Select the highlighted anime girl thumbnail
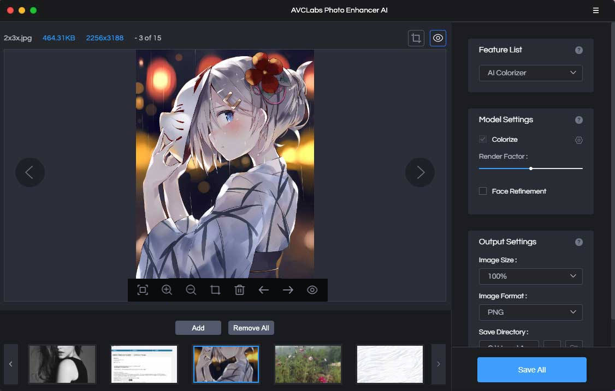The height and width of the screenshot is (391, 615). tap(226, 364)
